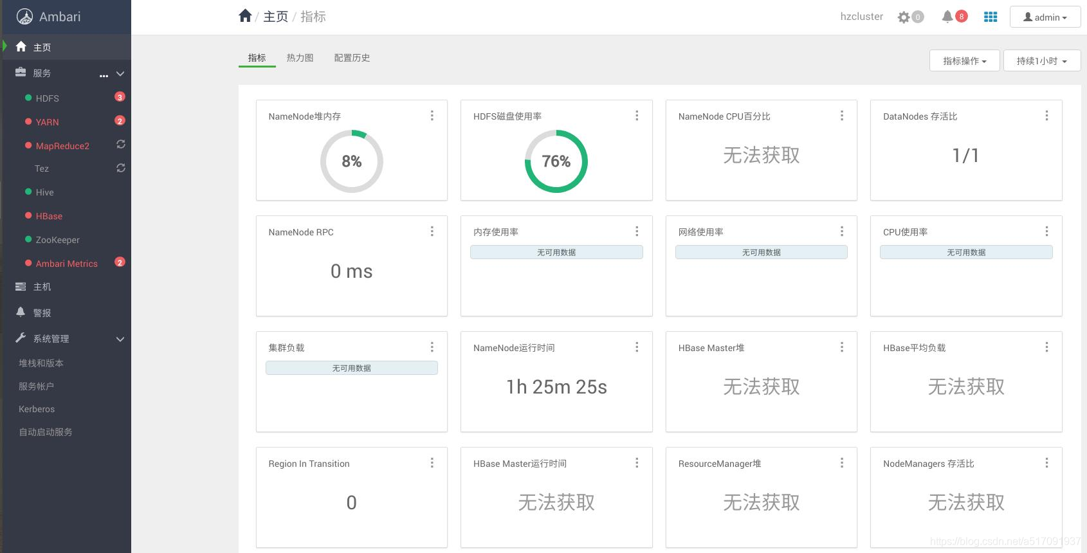Viewport: 1087px width, 553px height.
Task: Open Region In Transition widget kebab menu
Action: [x=432, y=463]
